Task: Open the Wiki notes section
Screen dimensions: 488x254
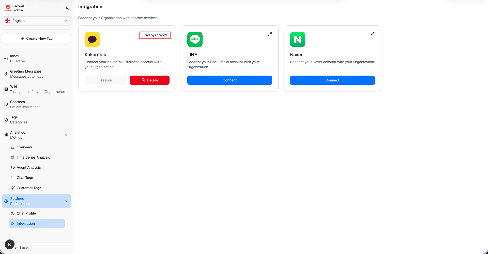Action: (x=6, y=89)
